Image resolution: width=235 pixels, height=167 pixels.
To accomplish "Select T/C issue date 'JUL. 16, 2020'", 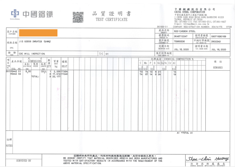I will [x=219, y=49].
